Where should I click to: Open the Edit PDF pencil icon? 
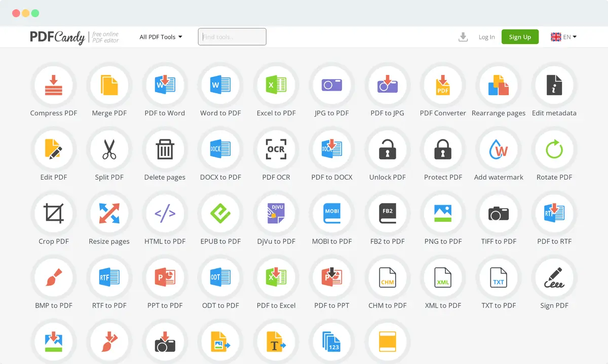pyautogui.click(x=54, y=149)
